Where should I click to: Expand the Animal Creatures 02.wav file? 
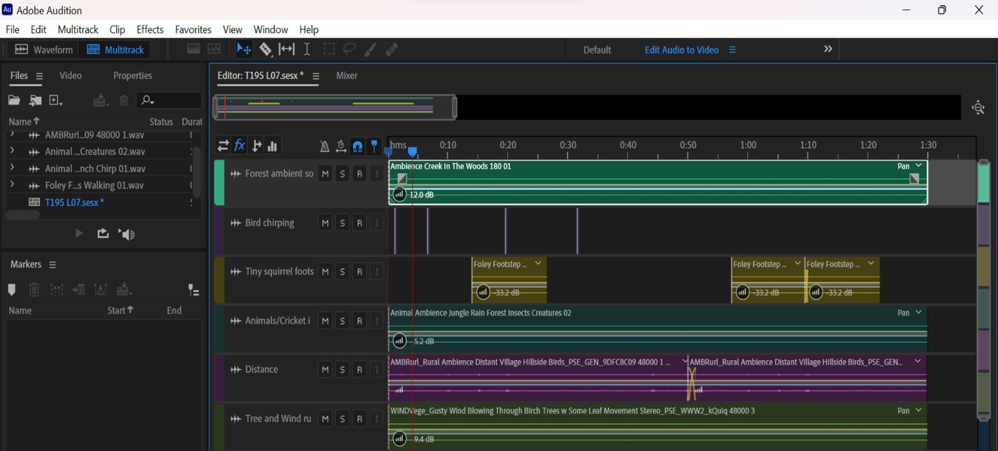pos(12,151)
